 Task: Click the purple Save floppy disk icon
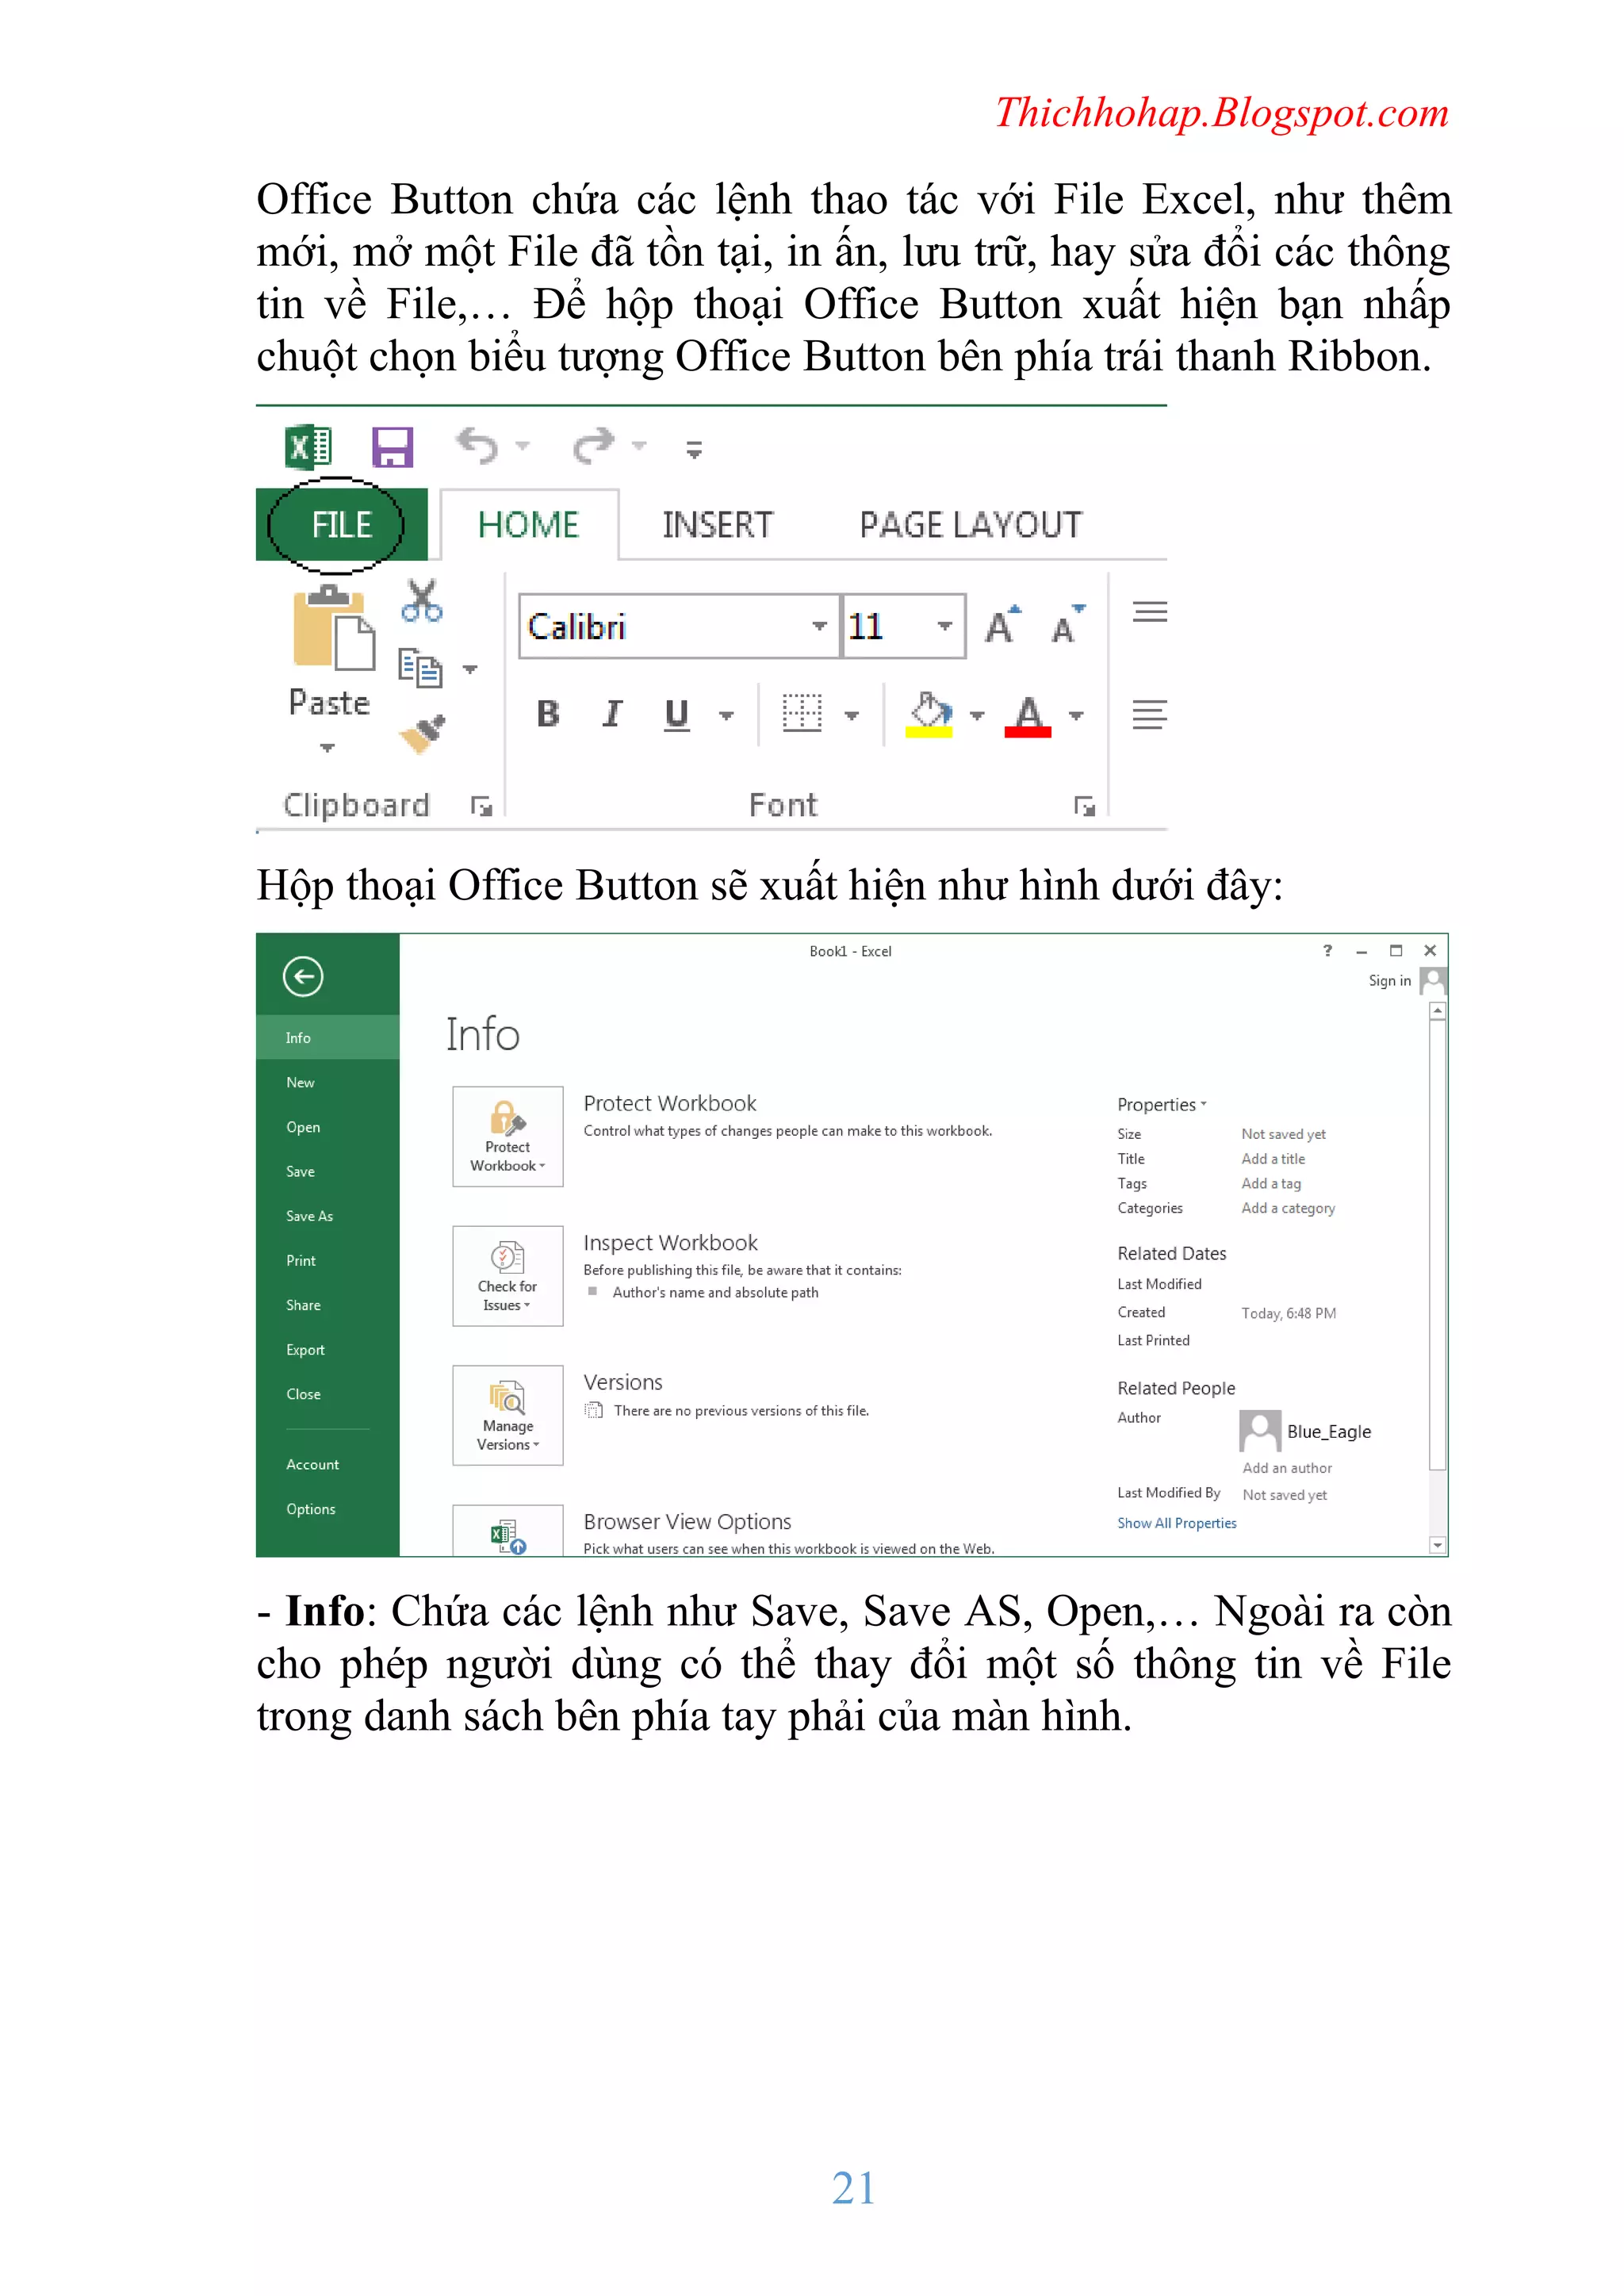coord(392,447)
